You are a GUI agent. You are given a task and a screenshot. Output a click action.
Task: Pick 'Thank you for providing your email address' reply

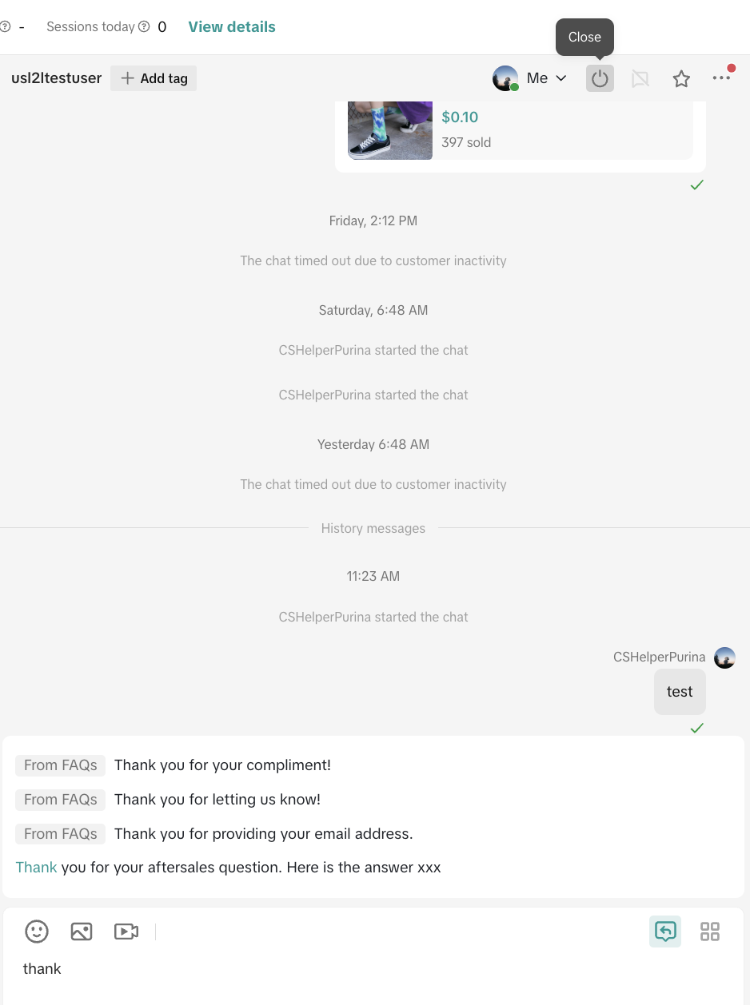[x=264, y=834]
